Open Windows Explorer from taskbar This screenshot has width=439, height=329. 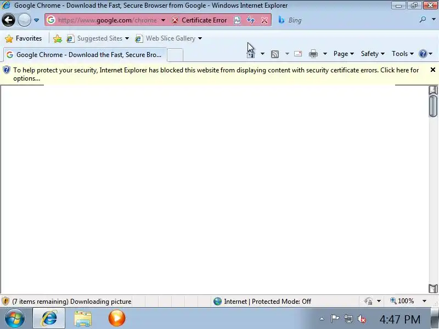click(x=83, y=319)
